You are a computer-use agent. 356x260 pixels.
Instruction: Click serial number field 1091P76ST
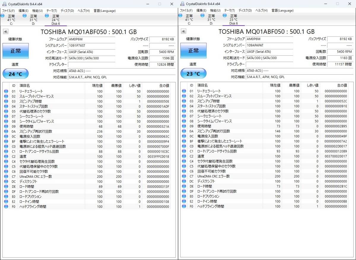[x=91, y=45]
